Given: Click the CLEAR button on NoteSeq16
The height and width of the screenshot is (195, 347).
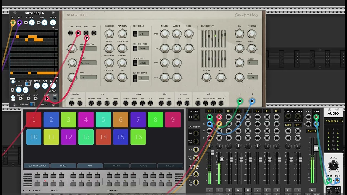Looking at the screenshot, I should pos(13,82).
